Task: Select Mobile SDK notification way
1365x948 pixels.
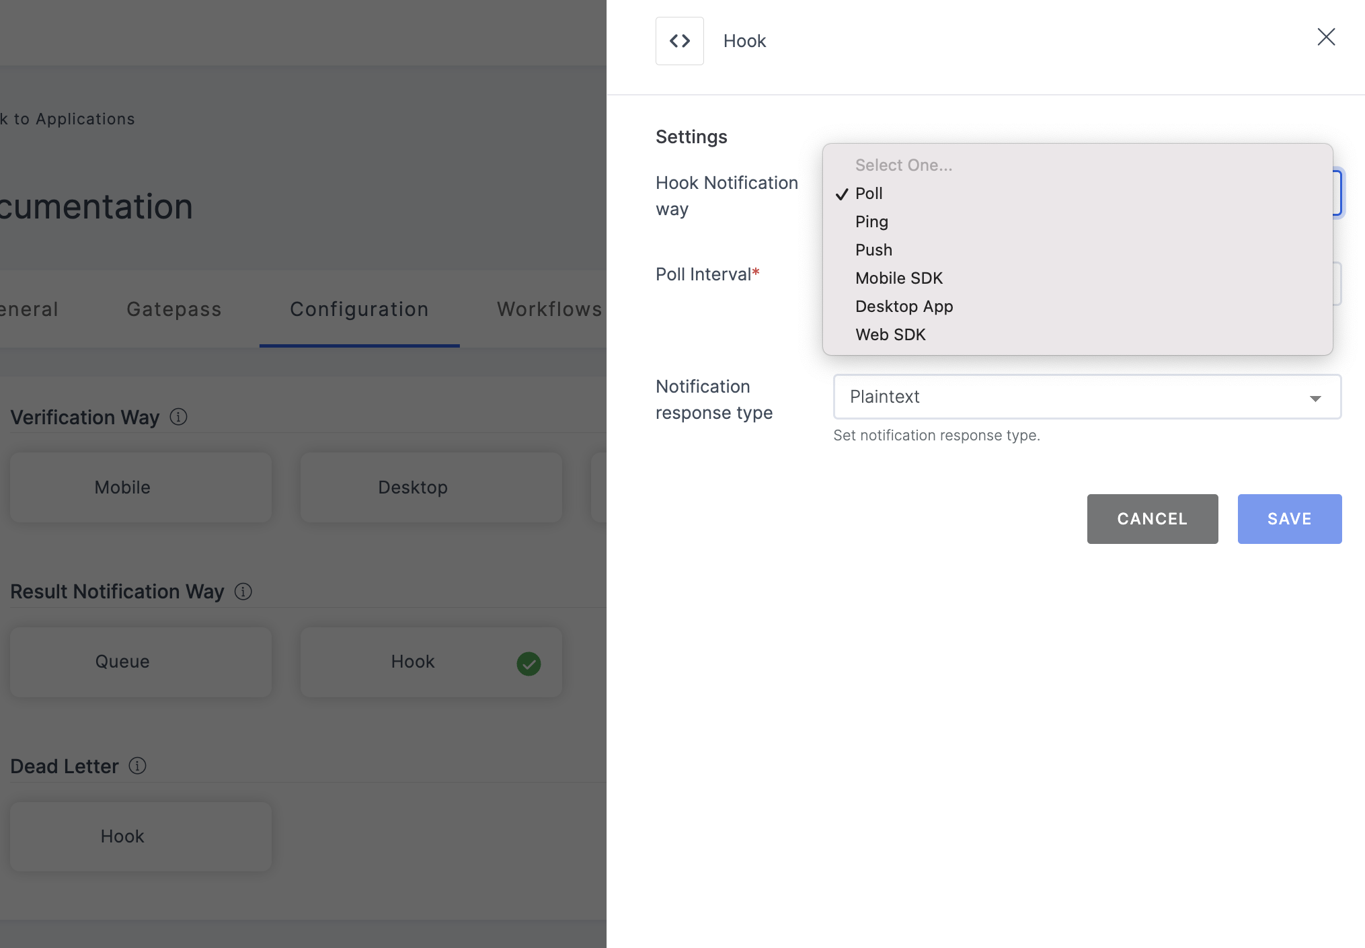Action: coord(898,277)
